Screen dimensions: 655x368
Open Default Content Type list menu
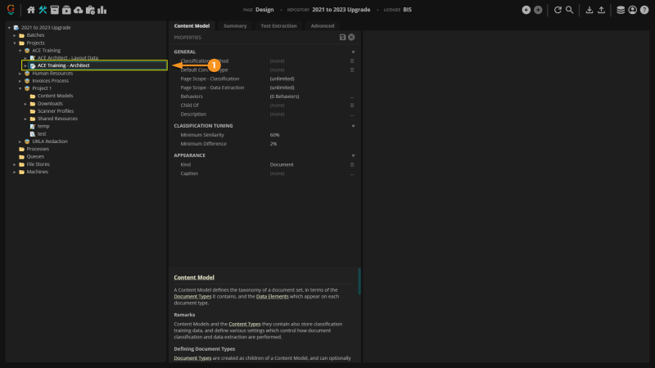click(x=352, y=70)
